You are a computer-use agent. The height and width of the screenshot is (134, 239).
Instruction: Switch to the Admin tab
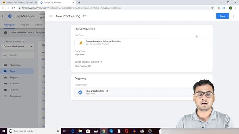click(38, 25)
